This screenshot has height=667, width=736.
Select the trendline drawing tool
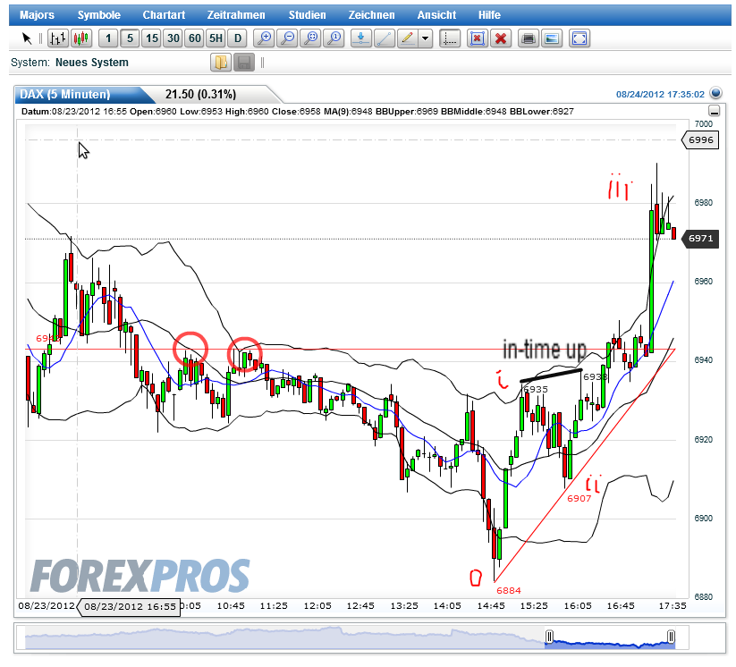(x=385, y=38)
